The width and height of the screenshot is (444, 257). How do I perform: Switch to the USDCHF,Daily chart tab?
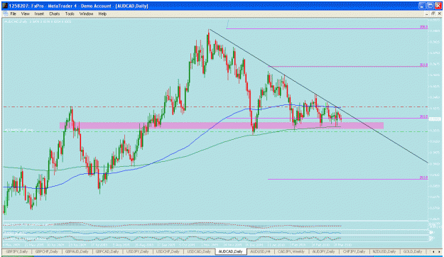(x=168, y=251)
